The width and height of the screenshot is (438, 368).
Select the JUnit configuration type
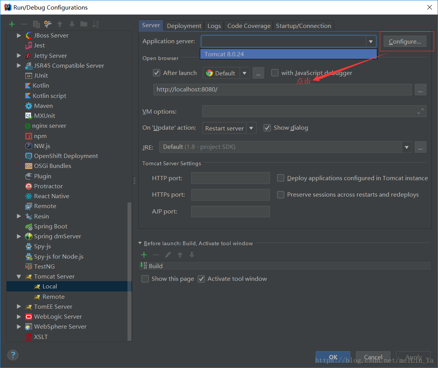(x=41, y=76)
